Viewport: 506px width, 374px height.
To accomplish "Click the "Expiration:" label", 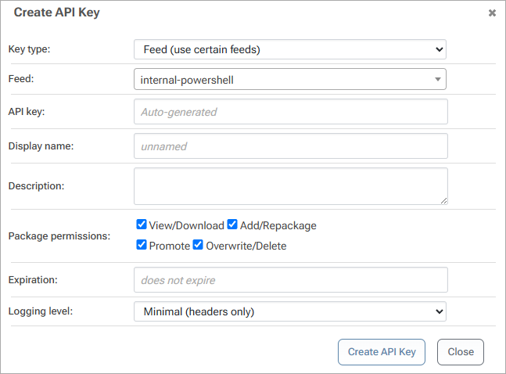I will click(x=33, y=279).
